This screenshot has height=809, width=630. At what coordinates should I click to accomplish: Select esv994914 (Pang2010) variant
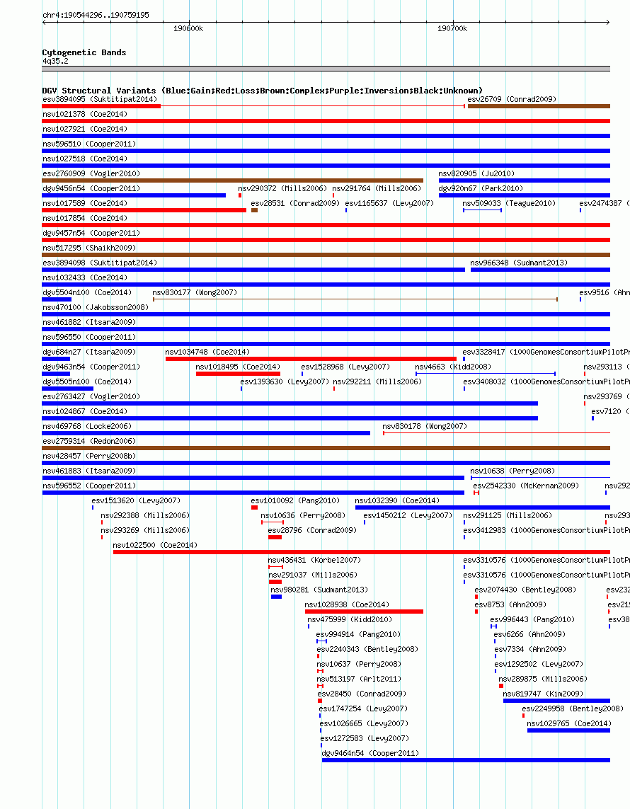point(322,641)
